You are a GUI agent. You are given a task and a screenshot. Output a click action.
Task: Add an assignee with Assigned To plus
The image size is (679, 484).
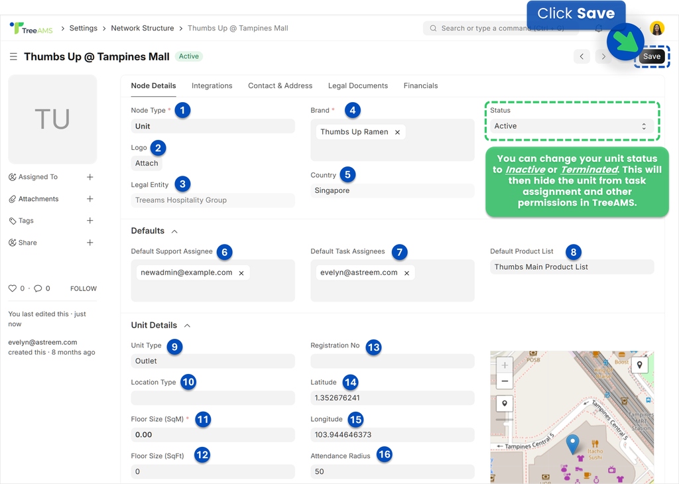coord(90,177)
